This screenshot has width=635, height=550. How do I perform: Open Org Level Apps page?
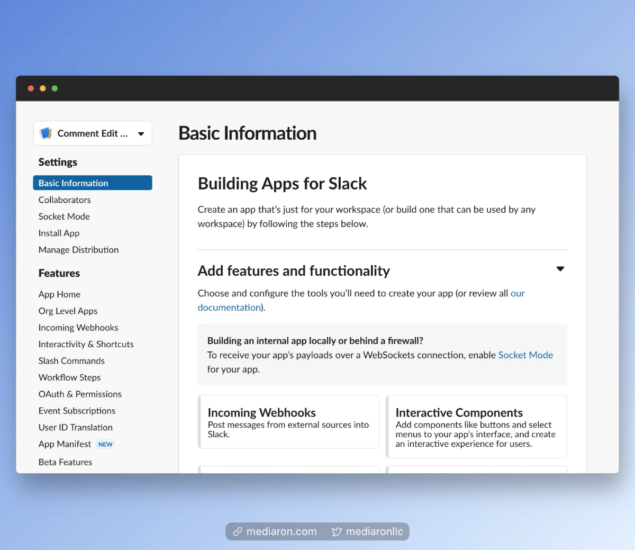[x=68, y=311]
